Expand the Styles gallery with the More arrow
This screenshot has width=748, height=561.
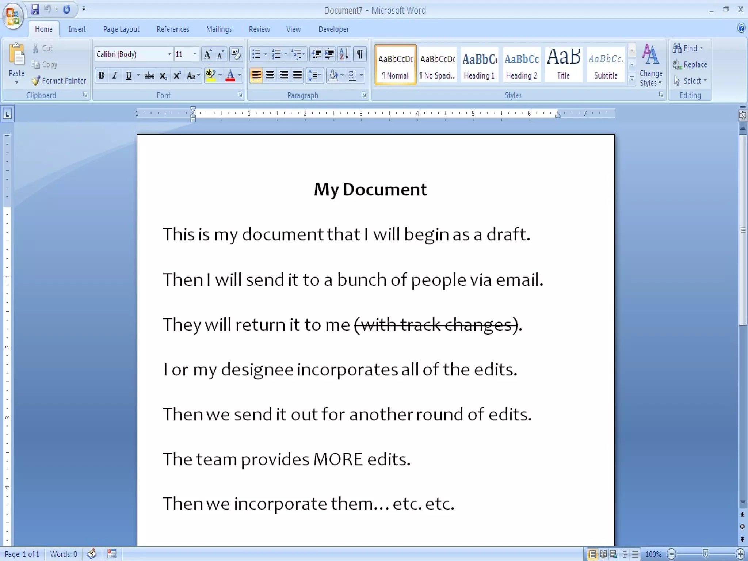click(632, 79)
